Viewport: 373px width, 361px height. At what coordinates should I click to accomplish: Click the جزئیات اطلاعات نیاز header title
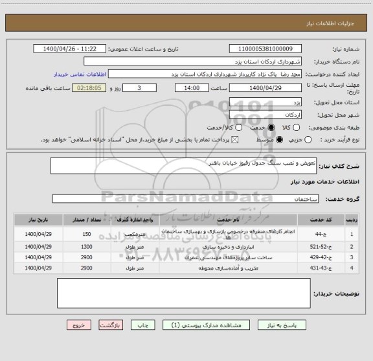pyautogui.click(x=330, y=23)
